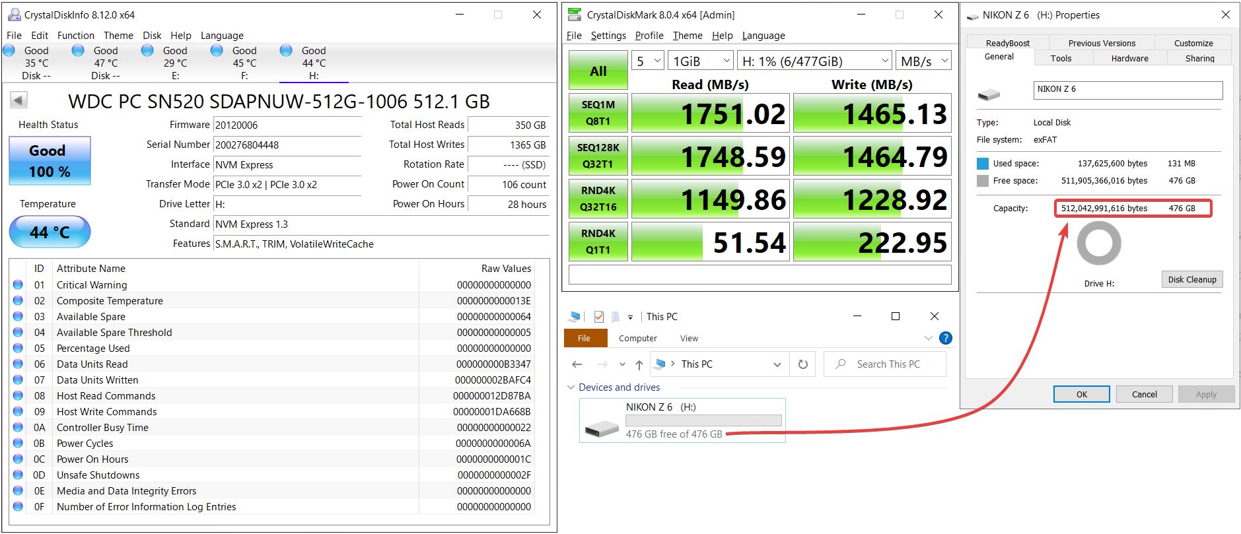This screenshot has width=1241, height=534.
Task: Switch to the Hardware tab in Properties
Action: click(1129, 58)
